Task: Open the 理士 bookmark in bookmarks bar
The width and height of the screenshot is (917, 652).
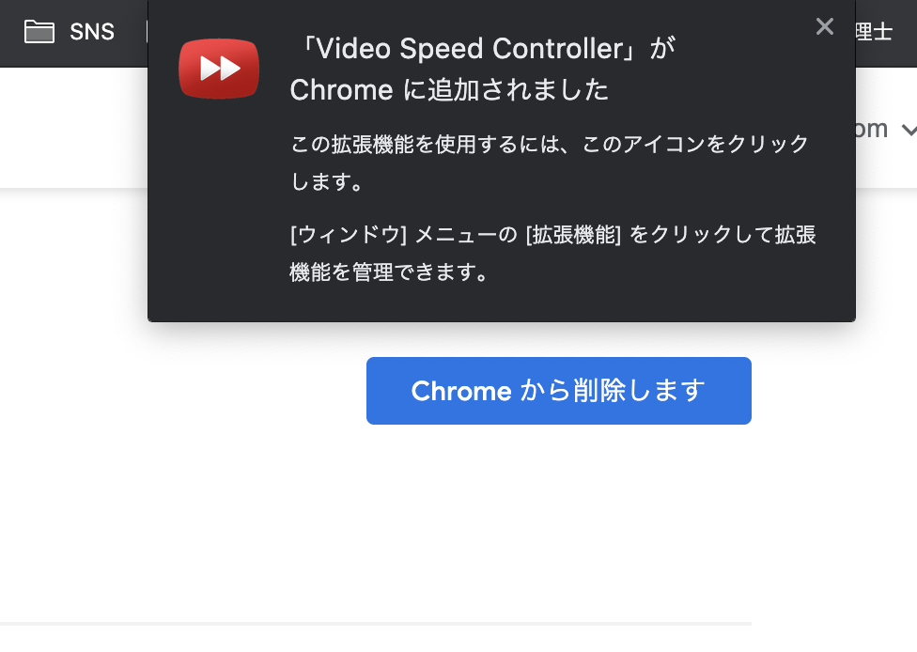Action: [x=875, y=32]
